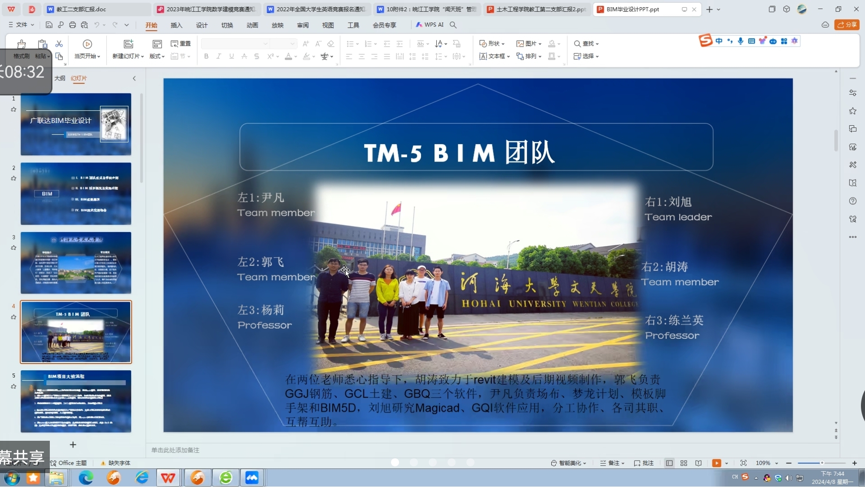Open the fit-to-window zoom icon
865x487 pixels.
point(744,463)
